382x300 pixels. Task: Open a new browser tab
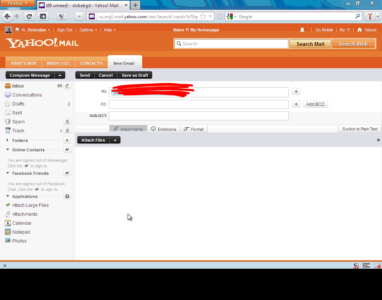click(135, 5)
